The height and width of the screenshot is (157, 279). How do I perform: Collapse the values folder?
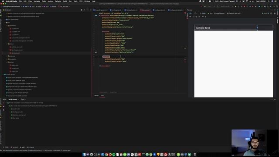(7, 62)
